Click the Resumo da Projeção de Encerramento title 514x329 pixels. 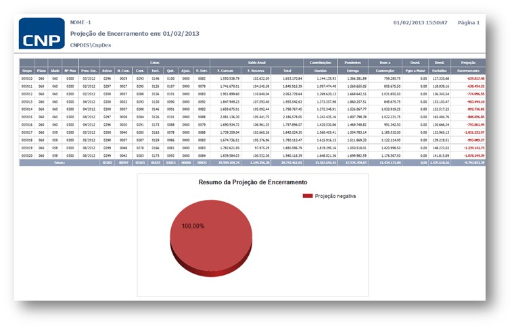pyautogui.click(x=253, y=182)
